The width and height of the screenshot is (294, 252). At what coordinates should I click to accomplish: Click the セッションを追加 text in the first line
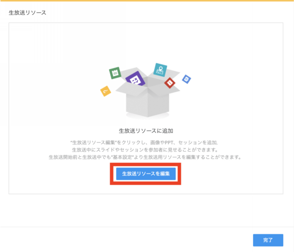pyautogui.click(x=198, y=143)
